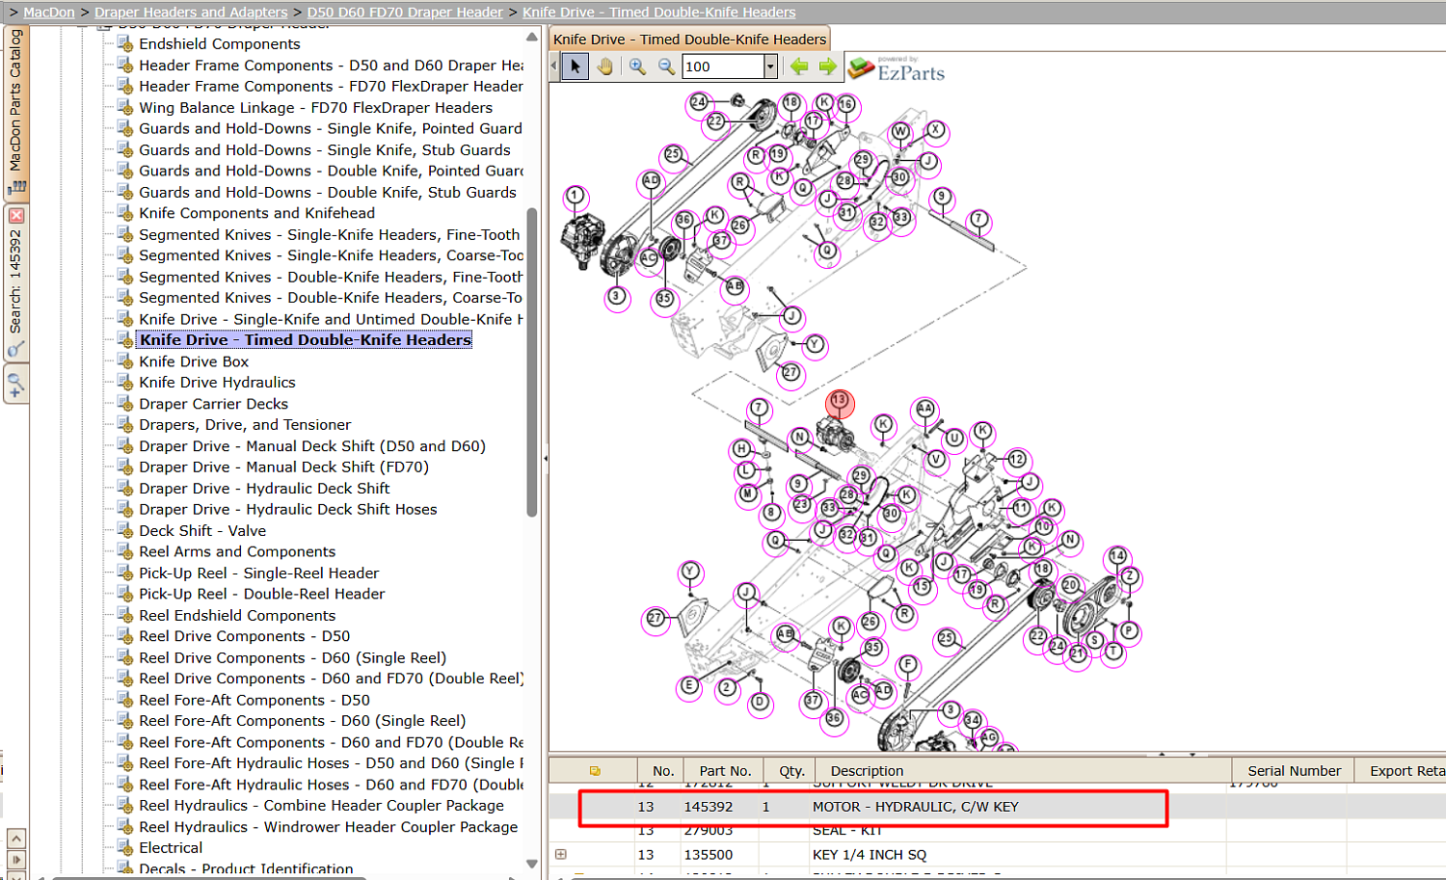Viewport: 1446px width, 880px height.
Task: Navigate to D50 D60 FD70 Draper Header breadcrumb
Action: click(405, 13)
